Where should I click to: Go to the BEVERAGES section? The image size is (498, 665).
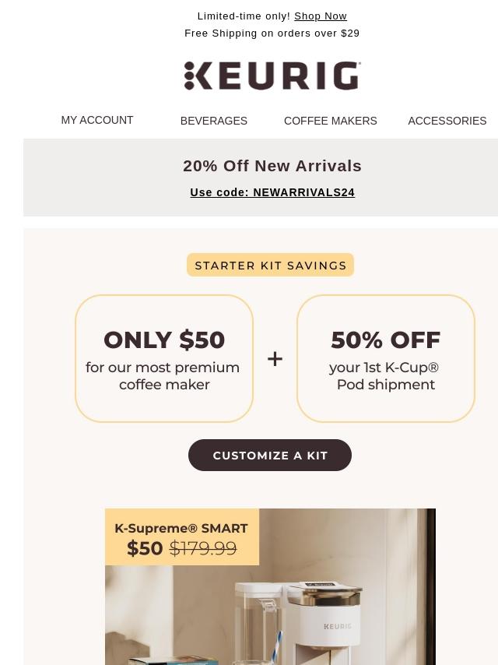[x=214, y=121]
